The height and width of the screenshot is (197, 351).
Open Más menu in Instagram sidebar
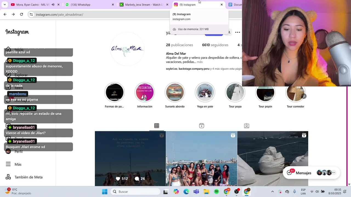[x=14, y=164]
